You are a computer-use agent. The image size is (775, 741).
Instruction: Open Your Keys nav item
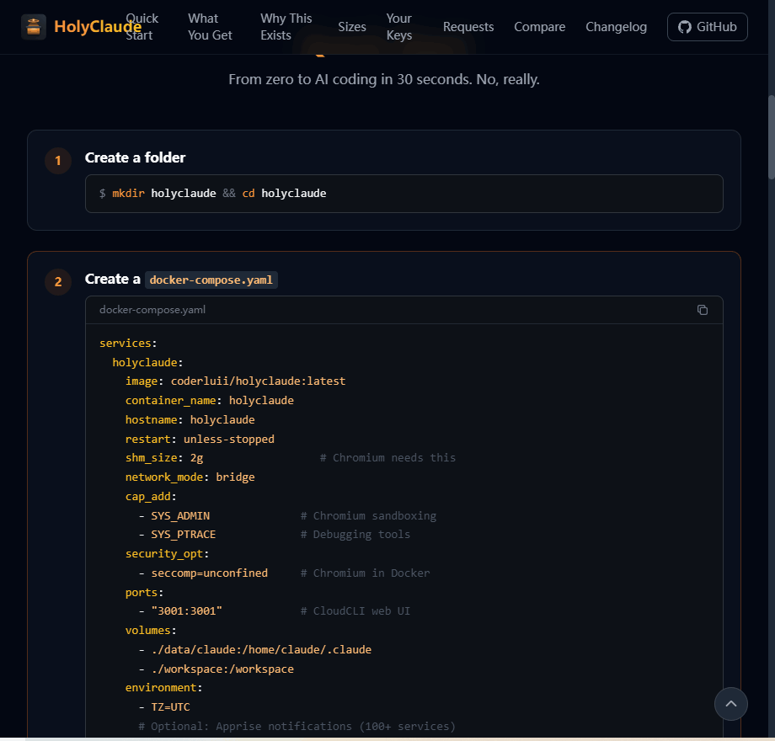pos(398,27)
